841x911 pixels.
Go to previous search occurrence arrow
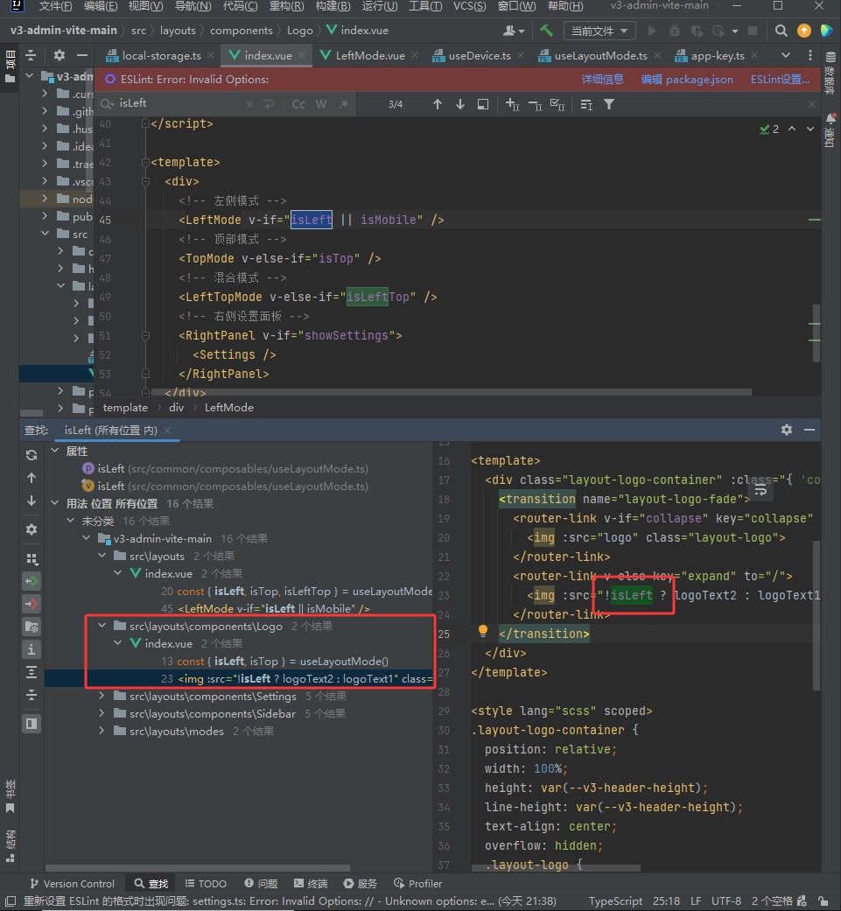(438, 104)
